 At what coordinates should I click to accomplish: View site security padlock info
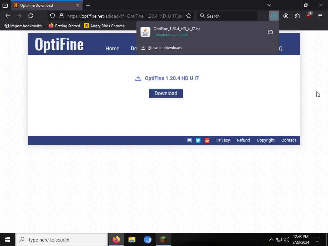[61, 16]
